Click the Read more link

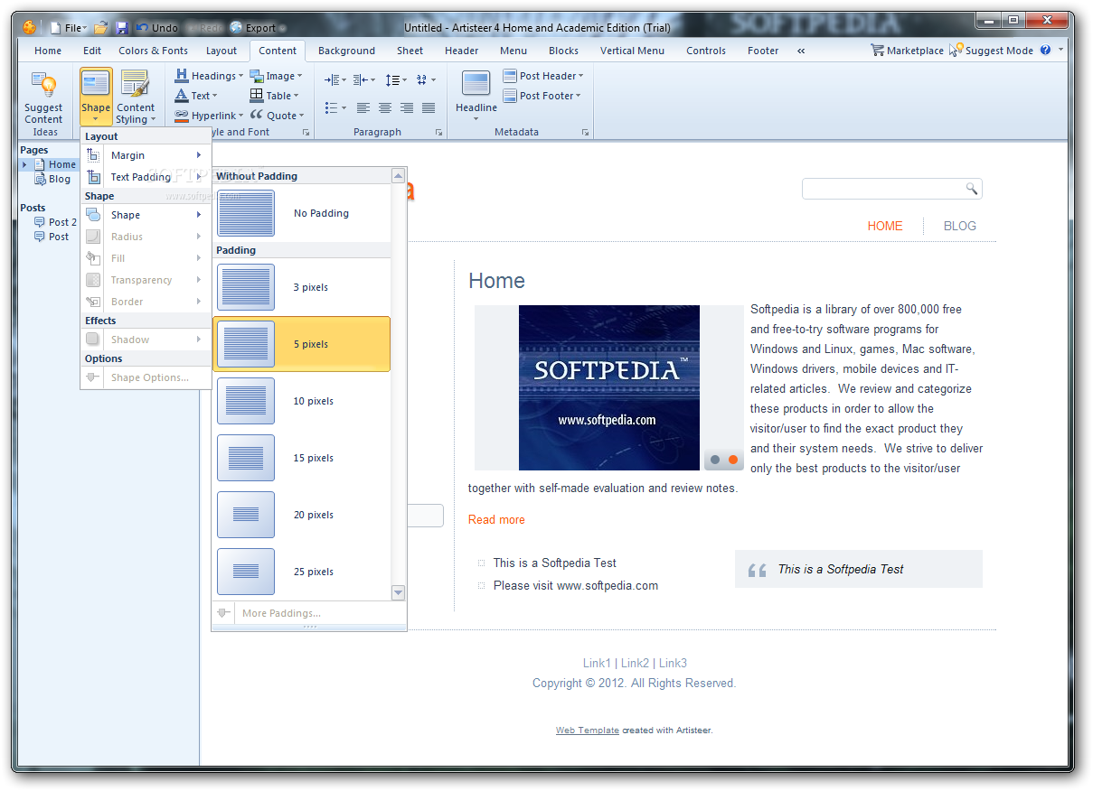coord(496,519)
